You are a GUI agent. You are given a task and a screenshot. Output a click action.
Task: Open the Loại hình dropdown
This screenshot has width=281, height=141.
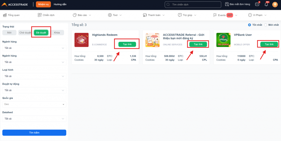point(34,76)
